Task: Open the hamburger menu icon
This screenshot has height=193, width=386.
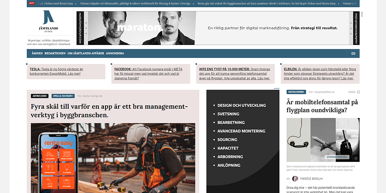Action: [353, 53]
